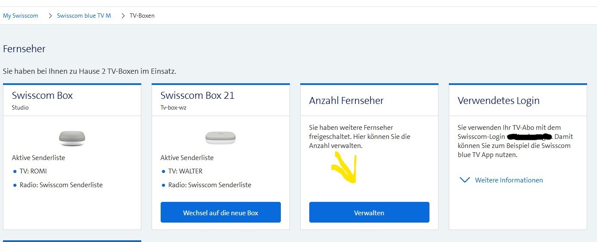Click the Swisscom Box card title
597x242 pixels.
42,95
